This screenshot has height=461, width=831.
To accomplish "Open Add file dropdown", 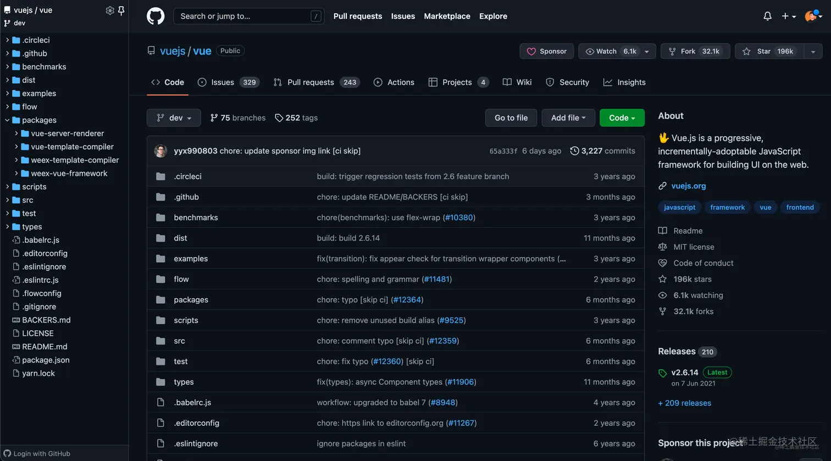I will (x=568, y=118).
